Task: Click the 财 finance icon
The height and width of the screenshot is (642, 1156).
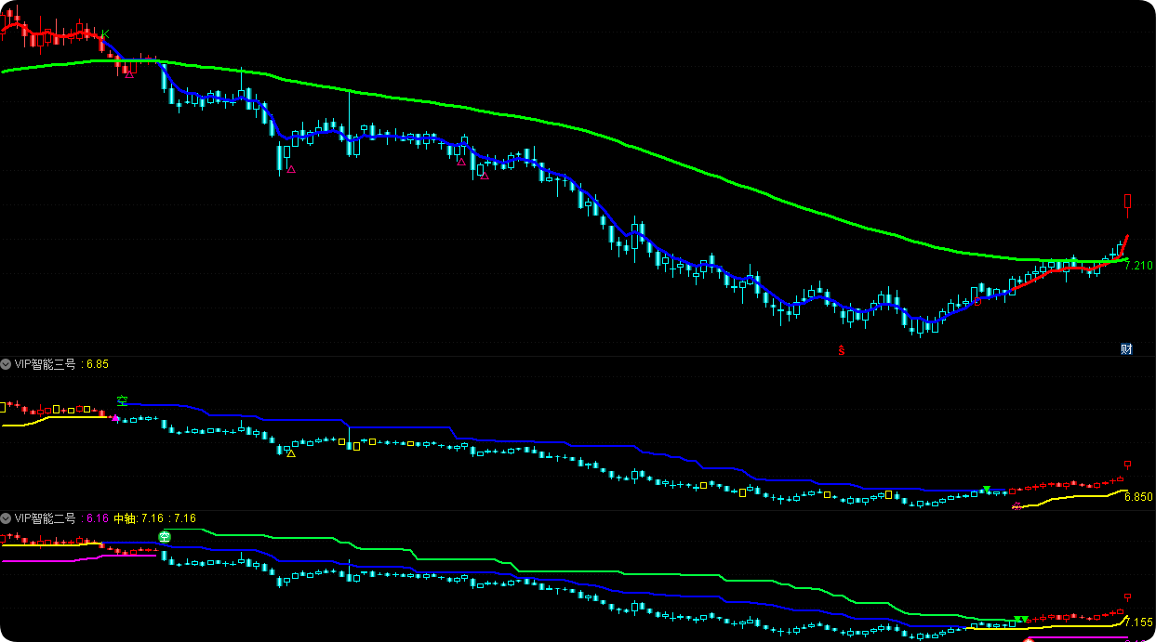Action: (1126, 349)
